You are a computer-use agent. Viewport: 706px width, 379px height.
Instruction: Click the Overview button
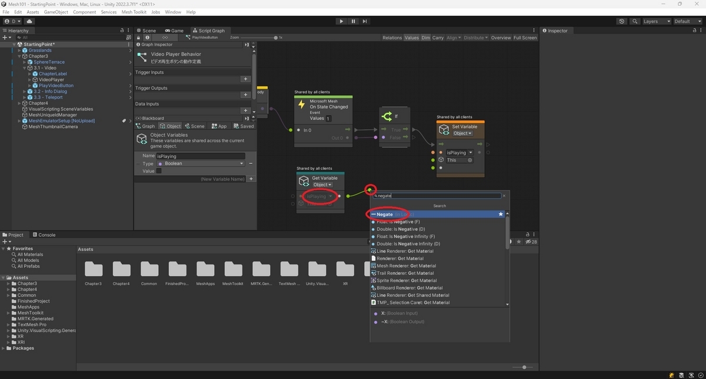(x=501, y=38)
